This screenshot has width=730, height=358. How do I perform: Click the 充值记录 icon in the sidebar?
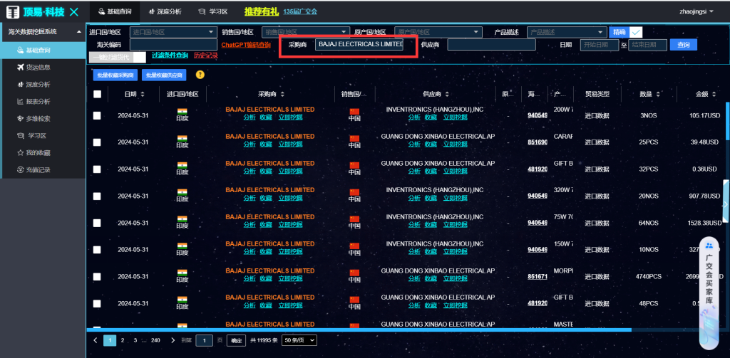[20, 169]
